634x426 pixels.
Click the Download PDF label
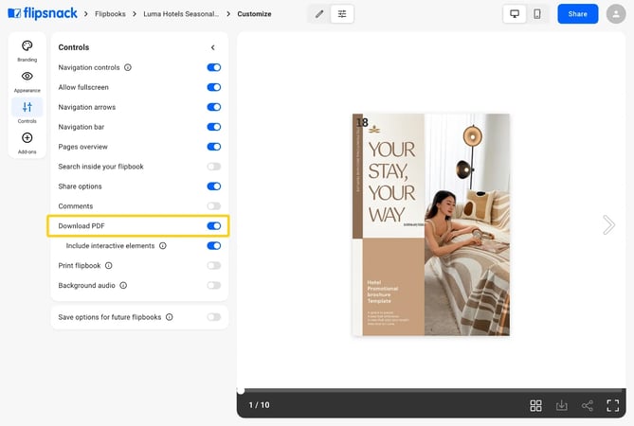(x=82, y=225)
